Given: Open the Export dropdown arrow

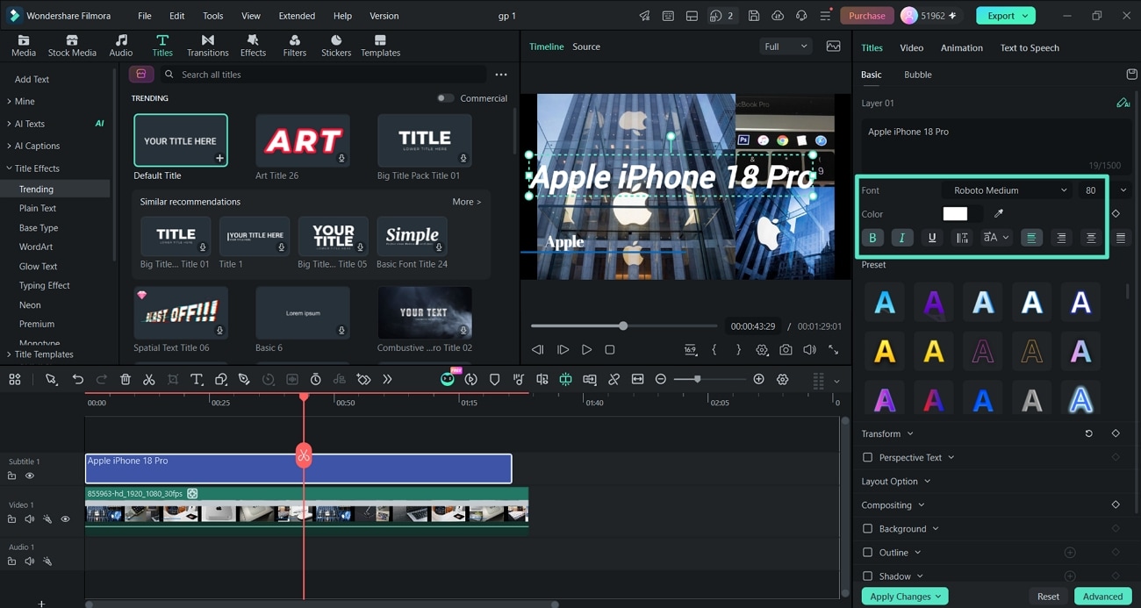Looking at the screenshot, I should point(1027,16).
